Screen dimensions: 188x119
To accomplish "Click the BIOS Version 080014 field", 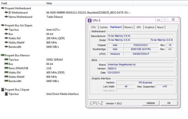I will pyautogui.click(x=140, y=68).
